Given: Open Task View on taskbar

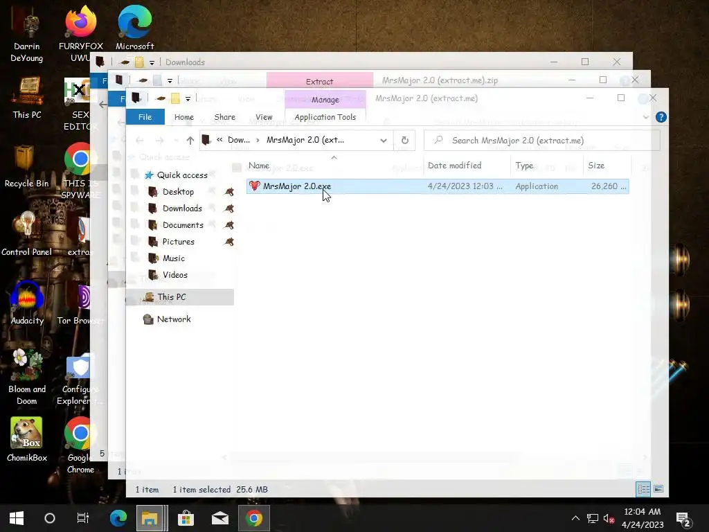Looking at the screenshot, I should point(83,518).
